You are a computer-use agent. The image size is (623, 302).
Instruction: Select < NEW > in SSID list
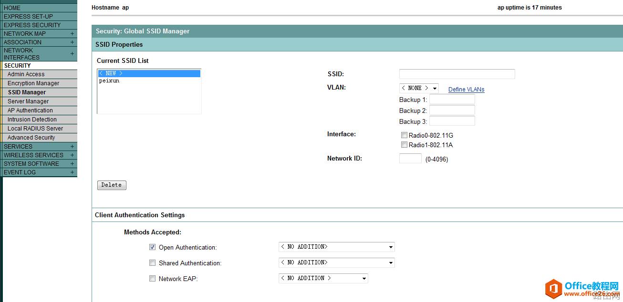click(x=149, y=73)
